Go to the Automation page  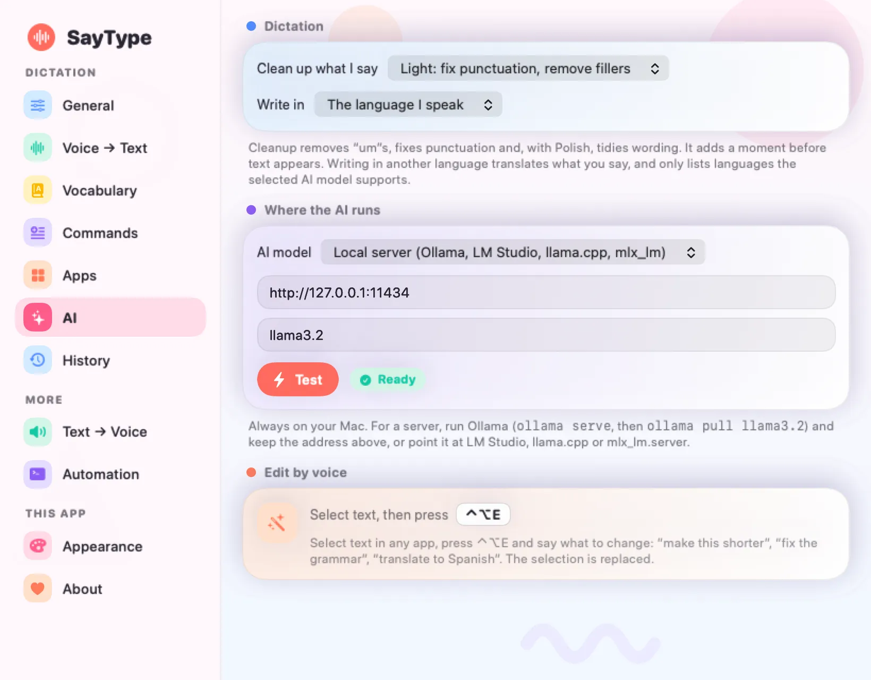[x=110, y=474]
